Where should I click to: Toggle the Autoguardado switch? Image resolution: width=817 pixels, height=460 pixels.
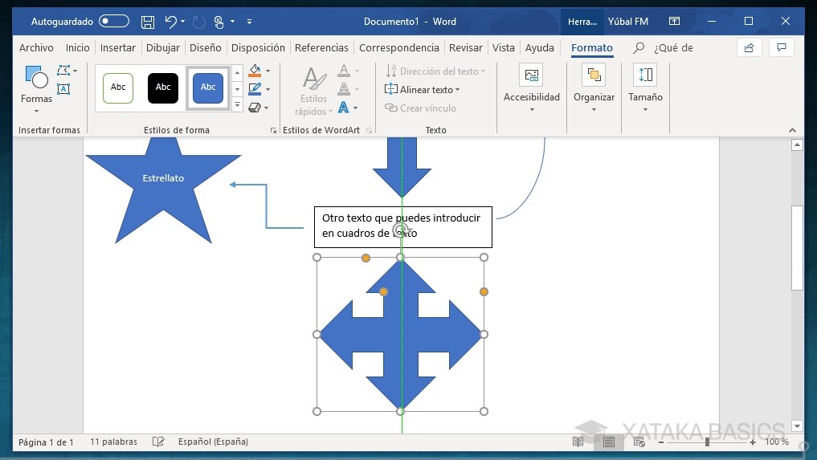click(x=114, y=22)
